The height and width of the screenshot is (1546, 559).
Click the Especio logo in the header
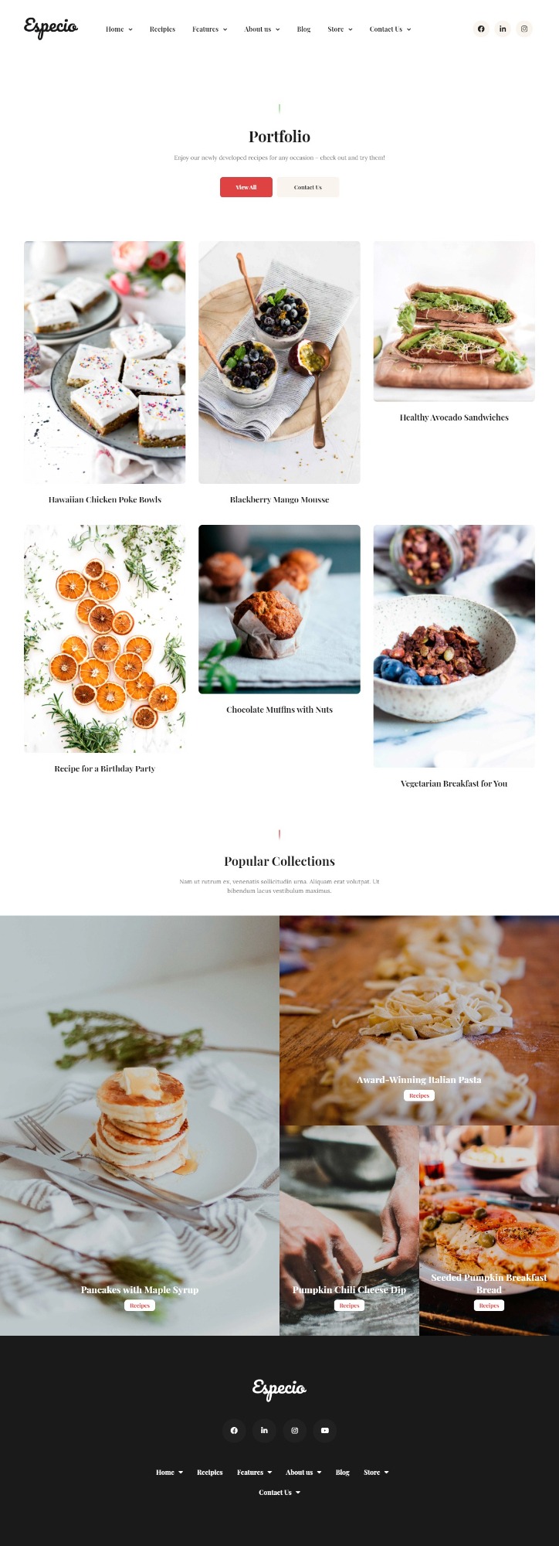[x=51, y=28]
